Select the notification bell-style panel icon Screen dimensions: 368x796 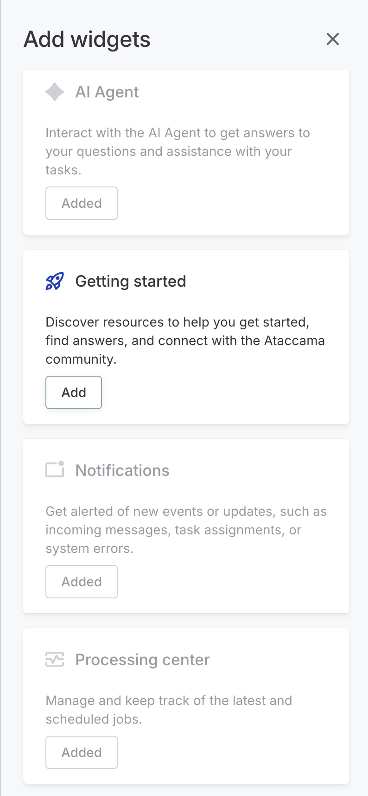(x=54, y=469)
